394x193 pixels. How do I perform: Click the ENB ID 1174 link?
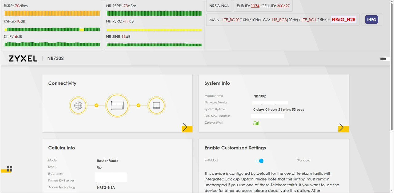[255, 6]
